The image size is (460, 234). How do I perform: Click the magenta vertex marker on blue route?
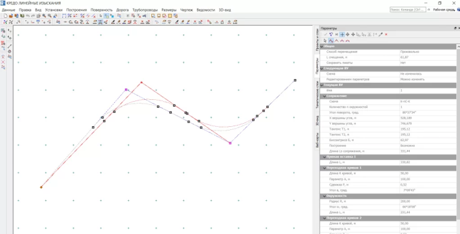(126, 89)
